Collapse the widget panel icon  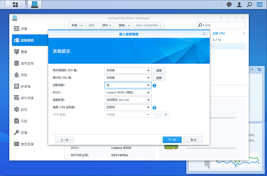pyautogui.click(x=259, y=69)
